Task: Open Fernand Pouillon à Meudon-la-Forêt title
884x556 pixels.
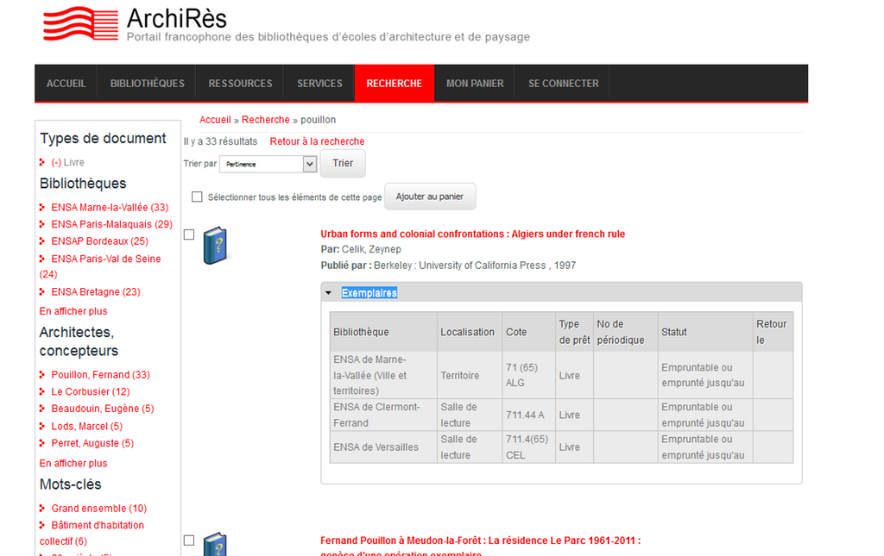Action: click(480, 547)
